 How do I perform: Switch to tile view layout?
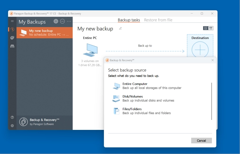click(x=205, y=28)
